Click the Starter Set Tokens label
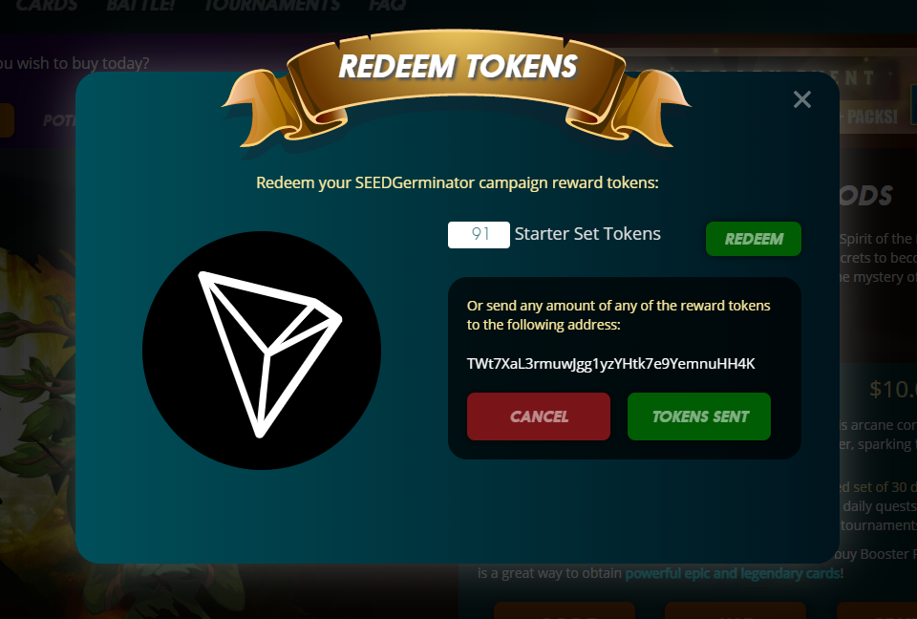This screenshot has height=619, width=917. tap(587, 234)
